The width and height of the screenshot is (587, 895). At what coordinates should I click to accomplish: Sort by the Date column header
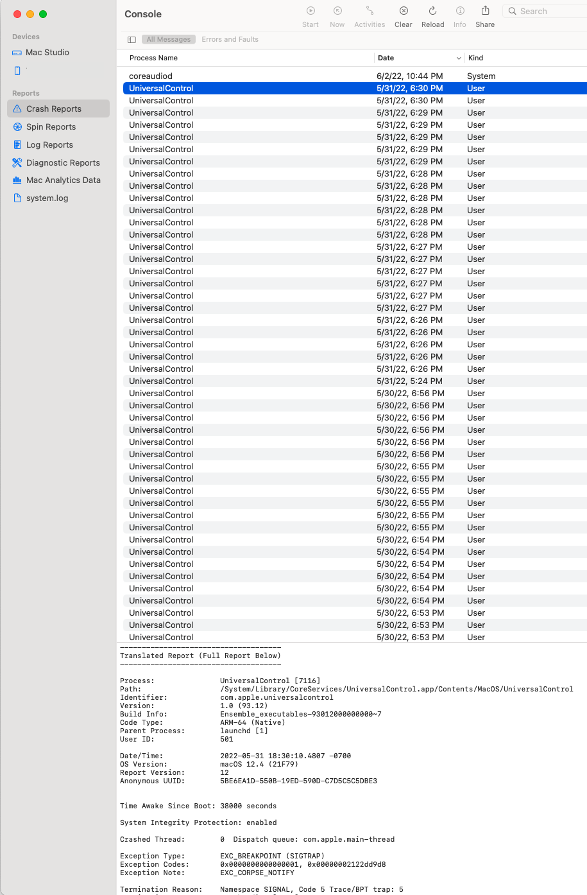[386, 58]
